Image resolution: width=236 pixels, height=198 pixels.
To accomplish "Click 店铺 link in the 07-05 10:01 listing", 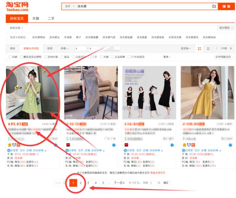I will pyautogui.click(x=145, y=150).
